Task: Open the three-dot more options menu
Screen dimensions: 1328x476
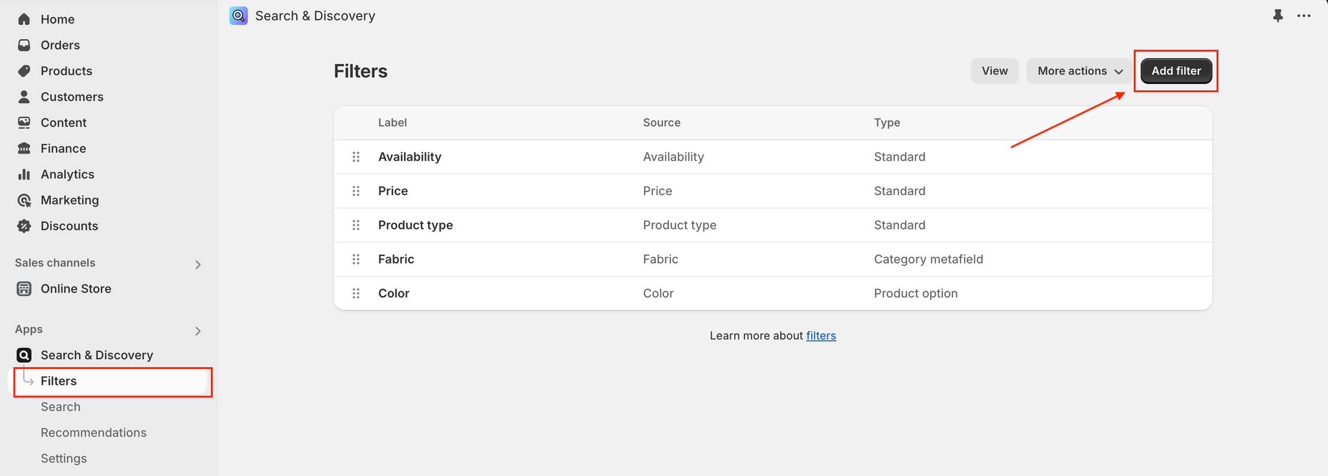Action: point(1304,16)
